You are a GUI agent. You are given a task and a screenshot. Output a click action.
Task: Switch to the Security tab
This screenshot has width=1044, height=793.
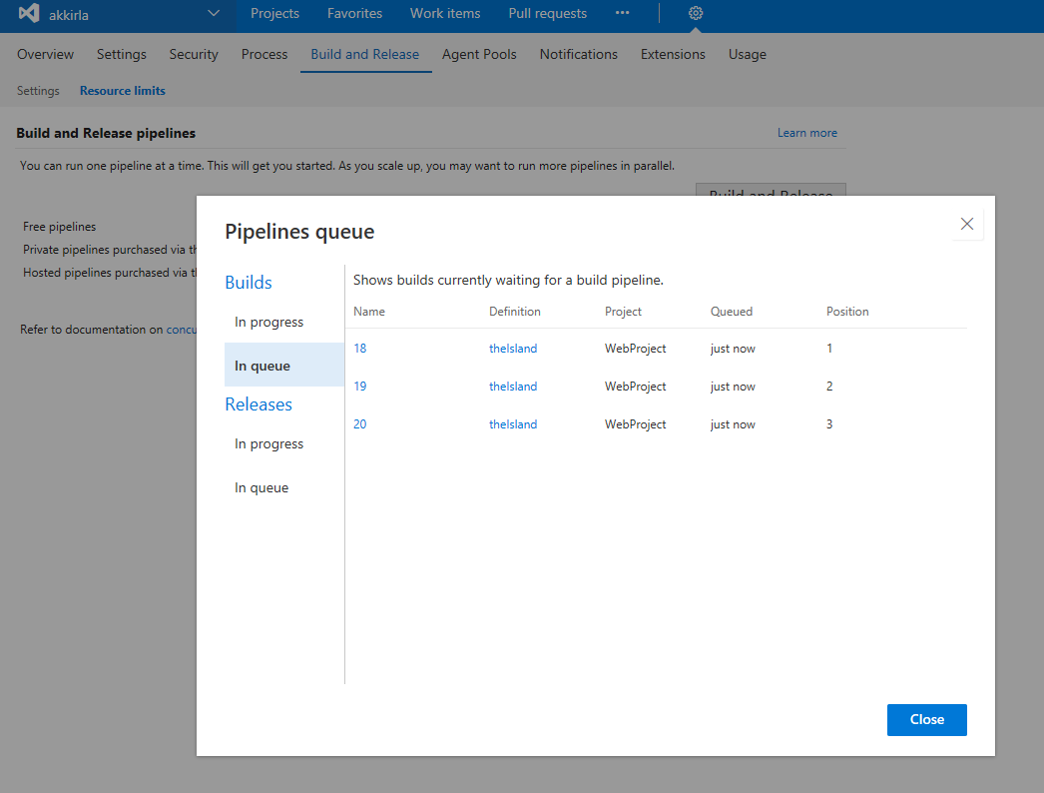(193, 55)
